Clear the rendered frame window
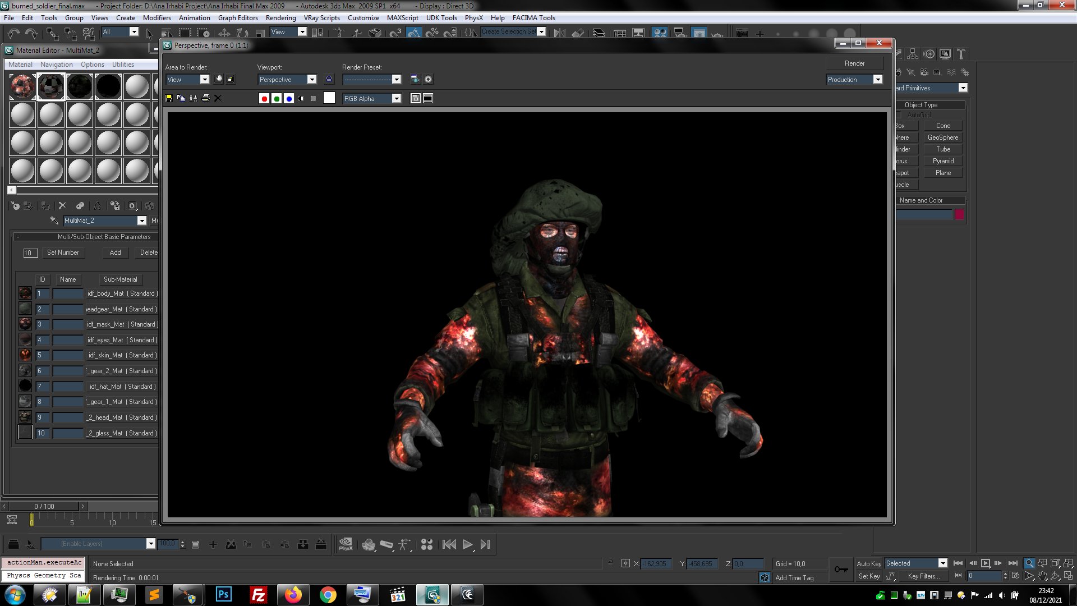 [x=218, y=98]
